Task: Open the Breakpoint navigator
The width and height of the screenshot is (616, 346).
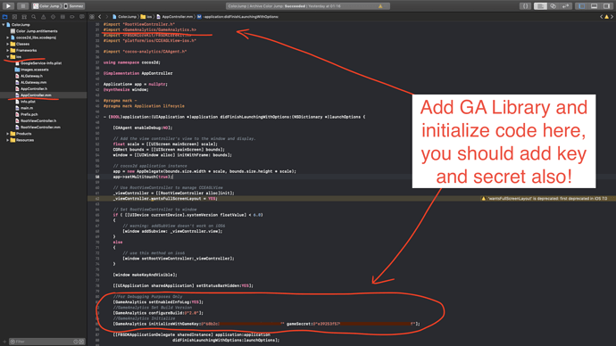Action: (72, 17)
